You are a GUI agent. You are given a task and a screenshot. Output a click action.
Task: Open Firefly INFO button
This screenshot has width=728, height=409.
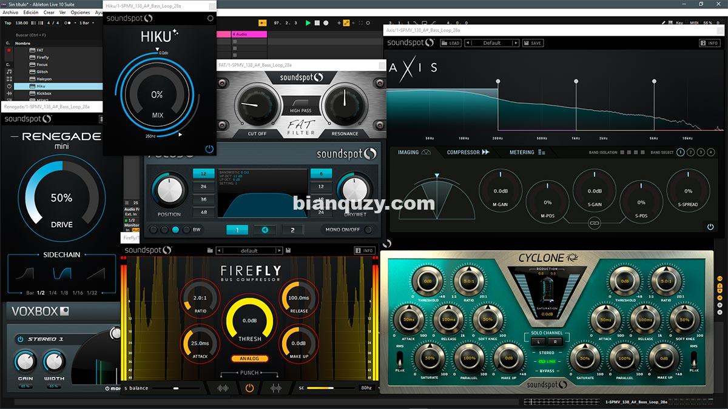point(365,250)
